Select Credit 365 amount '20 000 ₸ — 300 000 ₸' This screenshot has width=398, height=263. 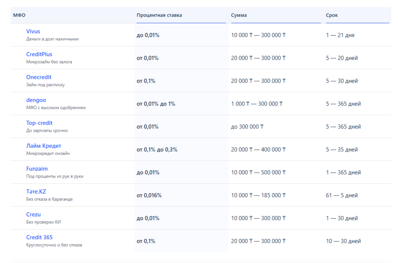click(x=258, y=241)
